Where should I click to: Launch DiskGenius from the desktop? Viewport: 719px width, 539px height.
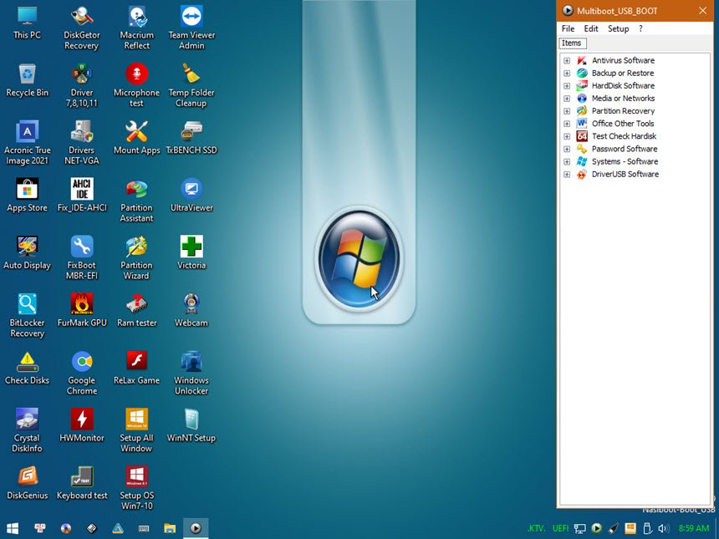[27, 483]
